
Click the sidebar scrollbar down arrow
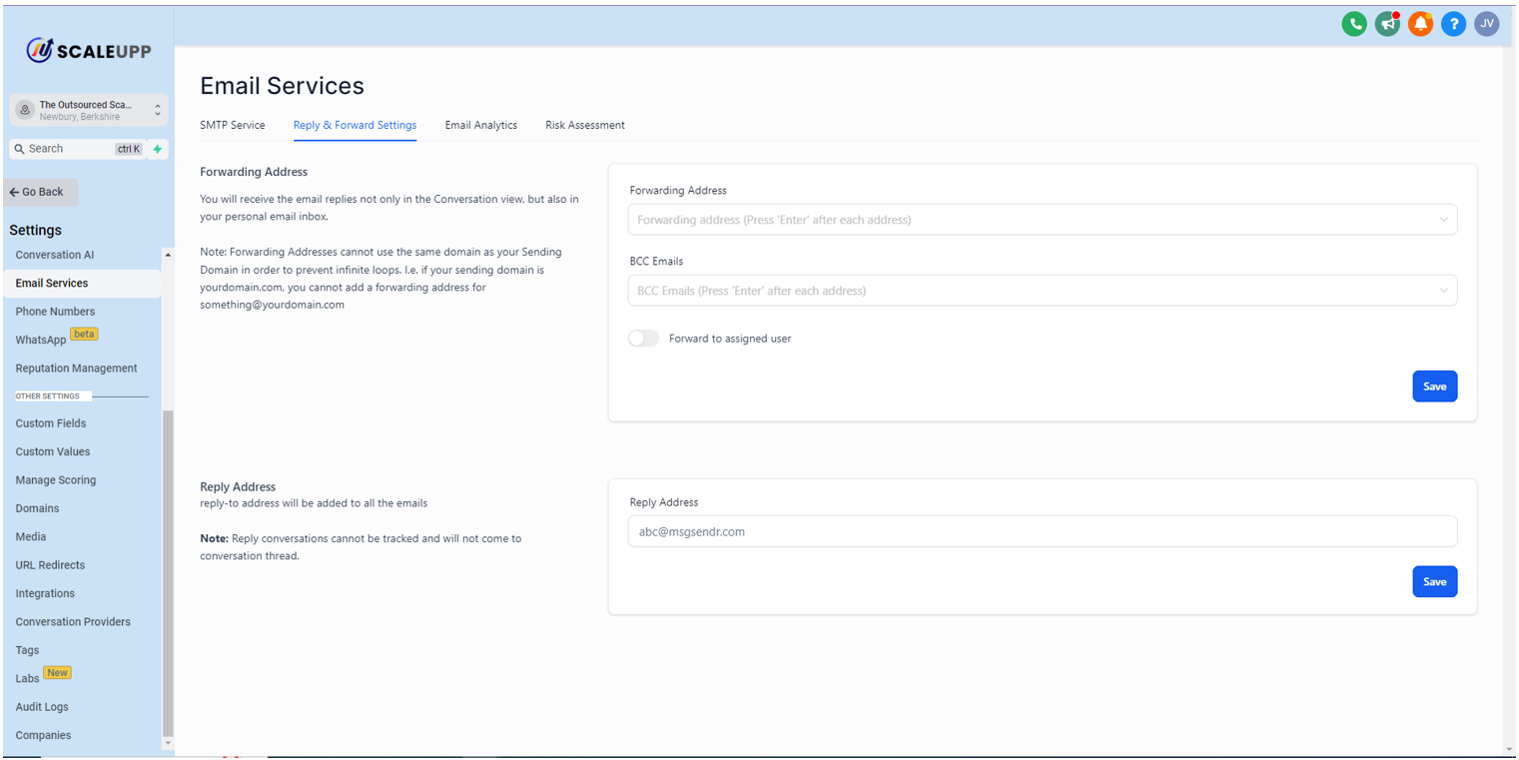click(168, 743)
